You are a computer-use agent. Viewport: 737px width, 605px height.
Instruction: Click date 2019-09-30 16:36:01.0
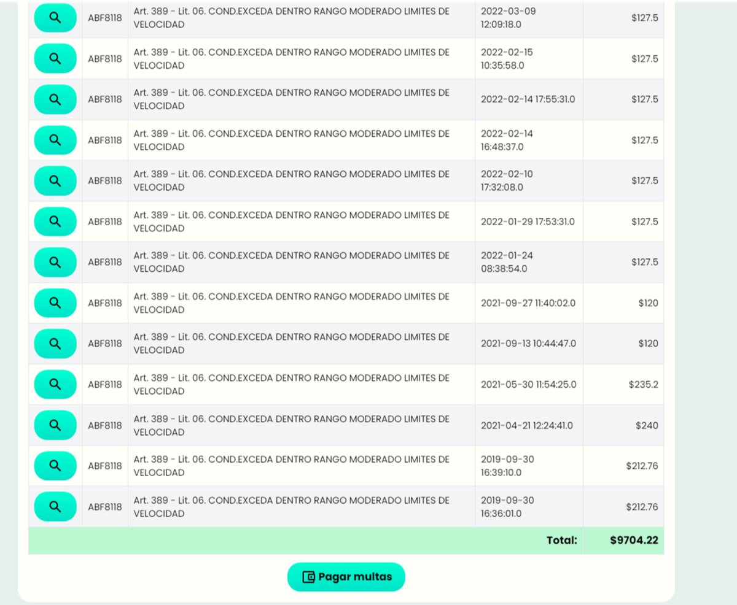coord(507,507)
